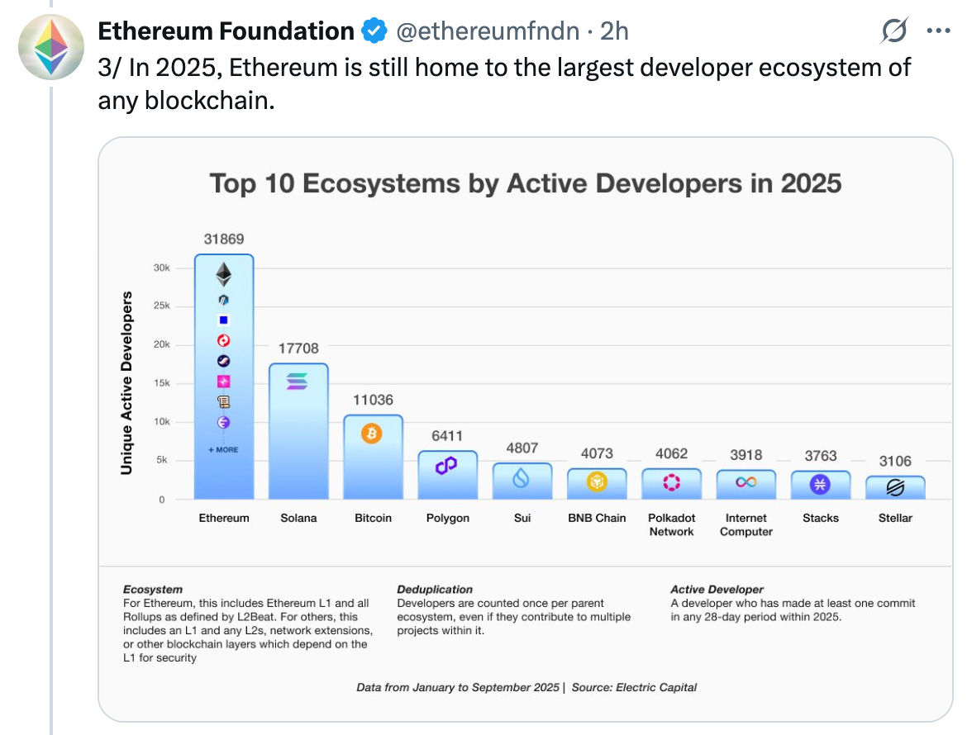Click the 3106 value label
The width and height of the screenshot is (967, 735).
pos(895,462)
